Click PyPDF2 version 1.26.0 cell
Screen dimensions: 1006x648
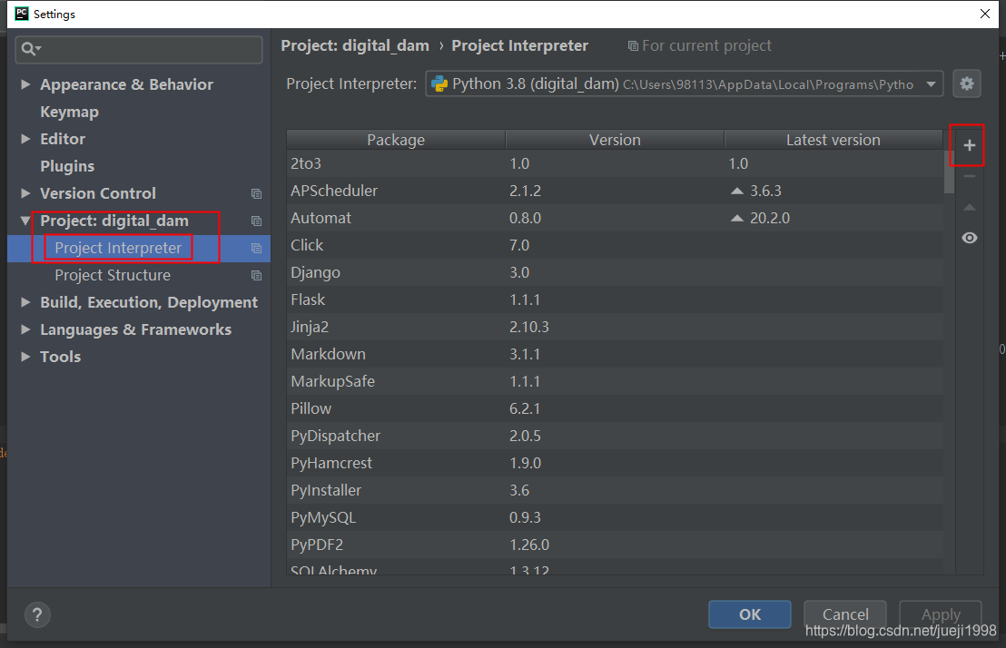(x=529, y=545)
